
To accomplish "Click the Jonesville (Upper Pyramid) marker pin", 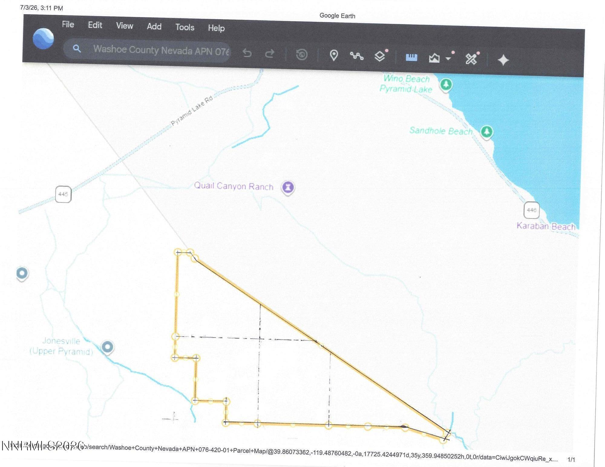I will 107,347.
